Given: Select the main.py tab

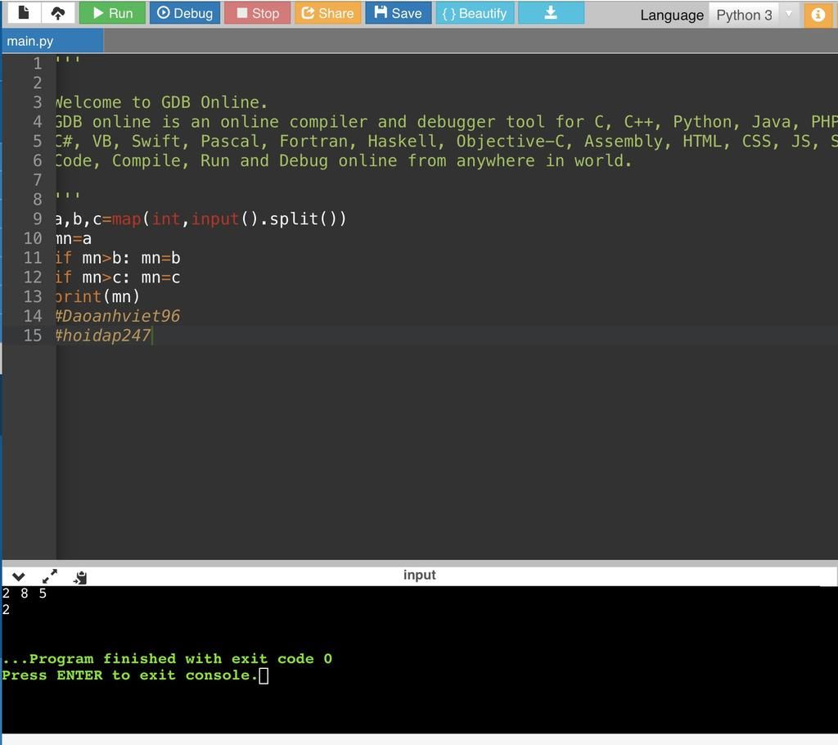Looking at the screenshot, I should pos(52,41).
